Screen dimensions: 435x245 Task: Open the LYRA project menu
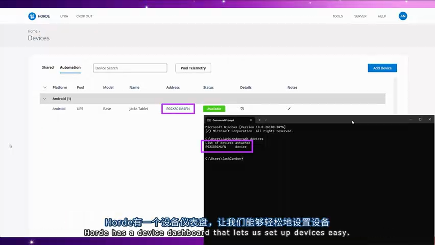(64, 16)
